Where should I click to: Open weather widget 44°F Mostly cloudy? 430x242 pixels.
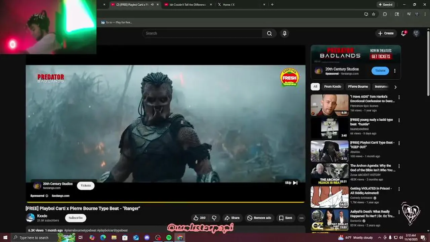pyautogui.click(x=356, y=238)
